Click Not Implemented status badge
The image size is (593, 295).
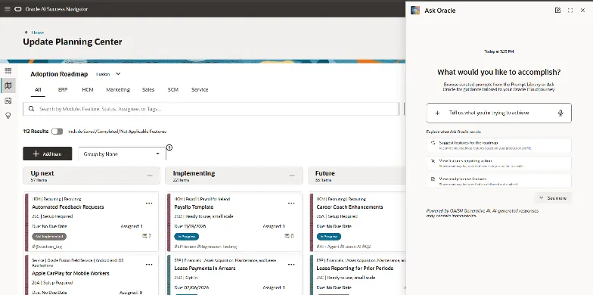[49, 236]
